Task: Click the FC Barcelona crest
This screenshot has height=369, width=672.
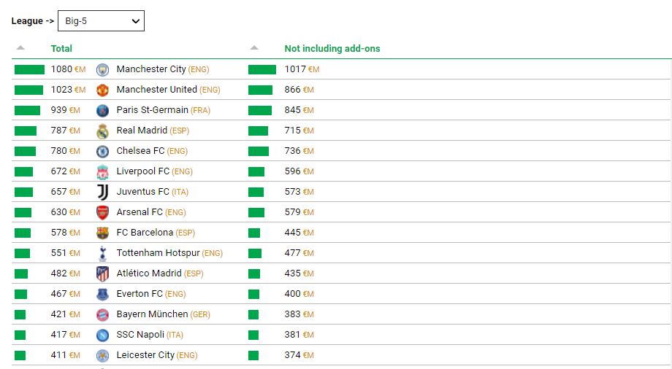Action: tap(102, 233)
